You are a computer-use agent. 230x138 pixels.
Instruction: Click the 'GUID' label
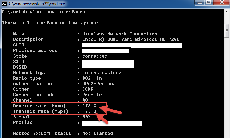tap(19, 45)
